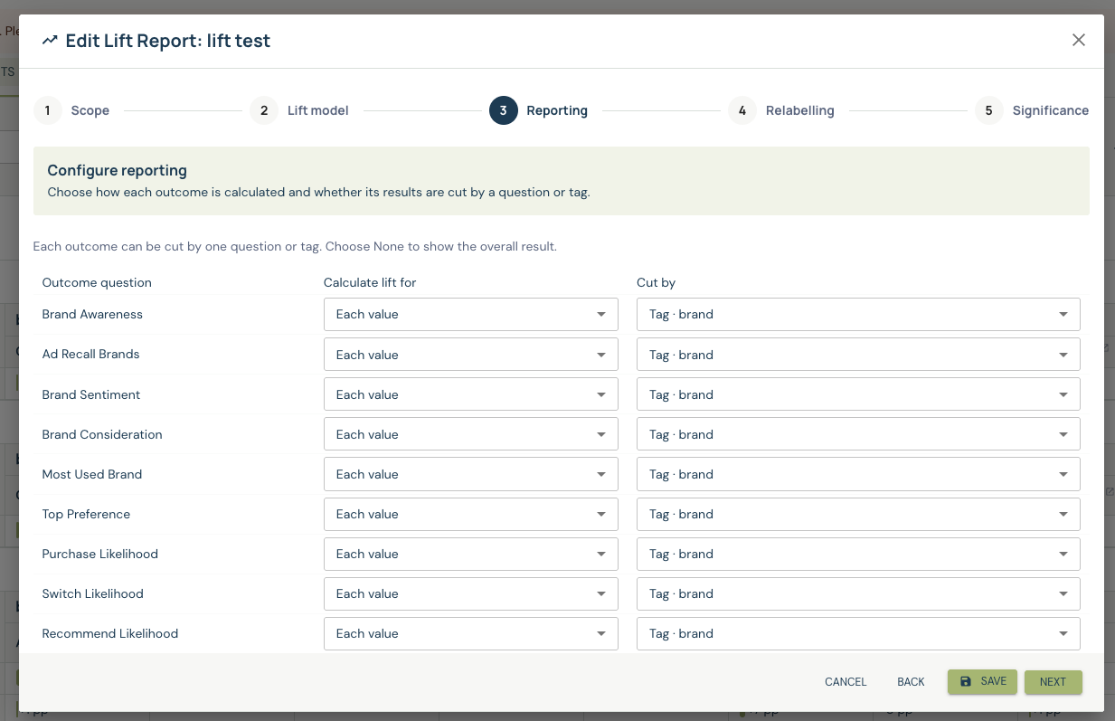Click the 'Recommend Likelihood' outcome label
This screenshot has width=1115, height=721.
coord(109,633)
